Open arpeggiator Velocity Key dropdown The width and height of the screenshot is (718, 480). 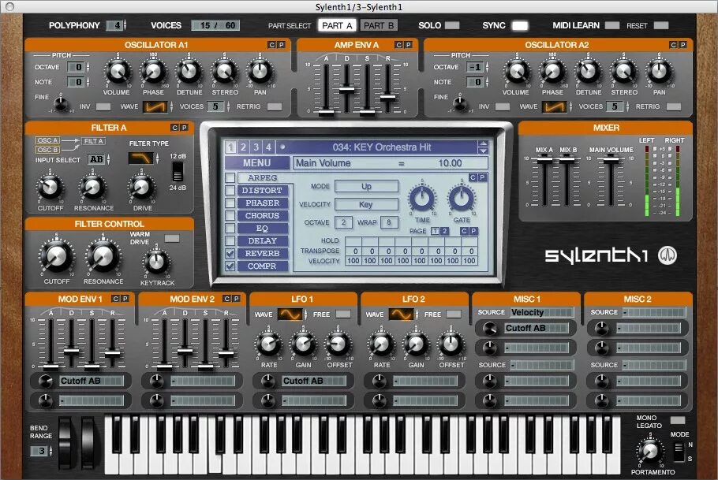tap(366, 204)
